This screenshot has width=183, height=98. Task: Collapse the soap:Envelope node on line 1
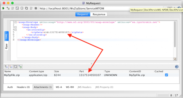(x=15, y=22)
